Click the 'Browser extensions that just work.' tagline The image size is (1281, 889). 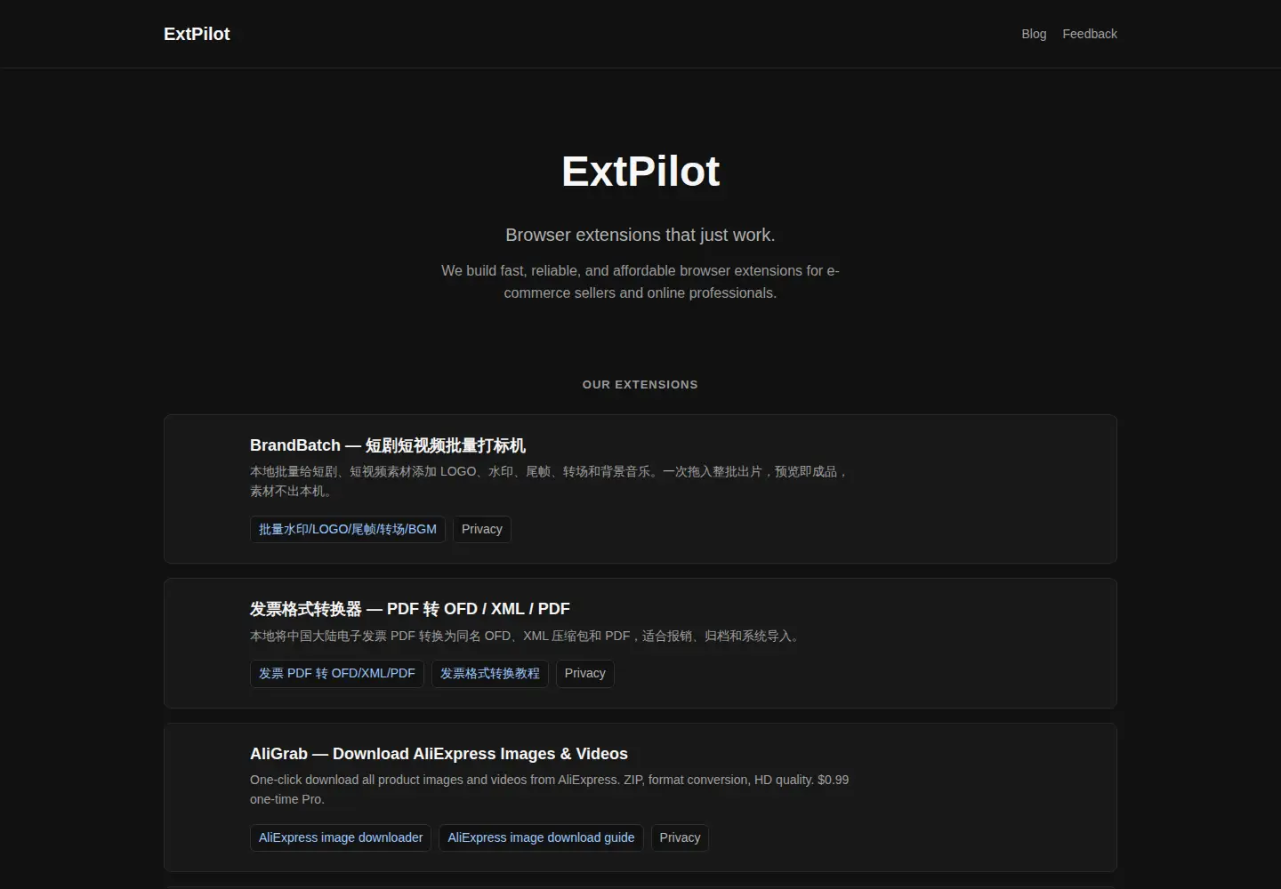[x=640, y=235]
